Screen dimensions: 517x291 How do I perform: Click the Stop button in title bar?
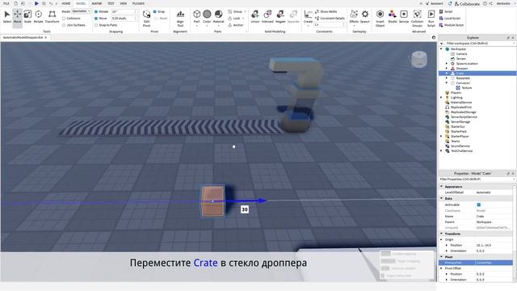pyautogui.click(x=44, y=3)
